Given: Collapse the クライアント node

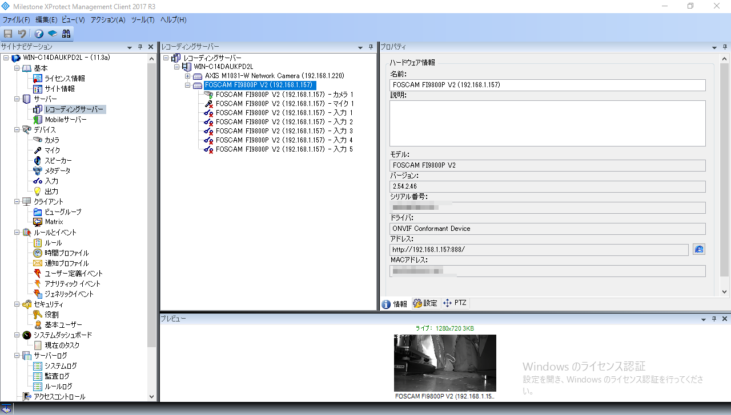Looking at the screenshot, I should [x=17, y=202].
